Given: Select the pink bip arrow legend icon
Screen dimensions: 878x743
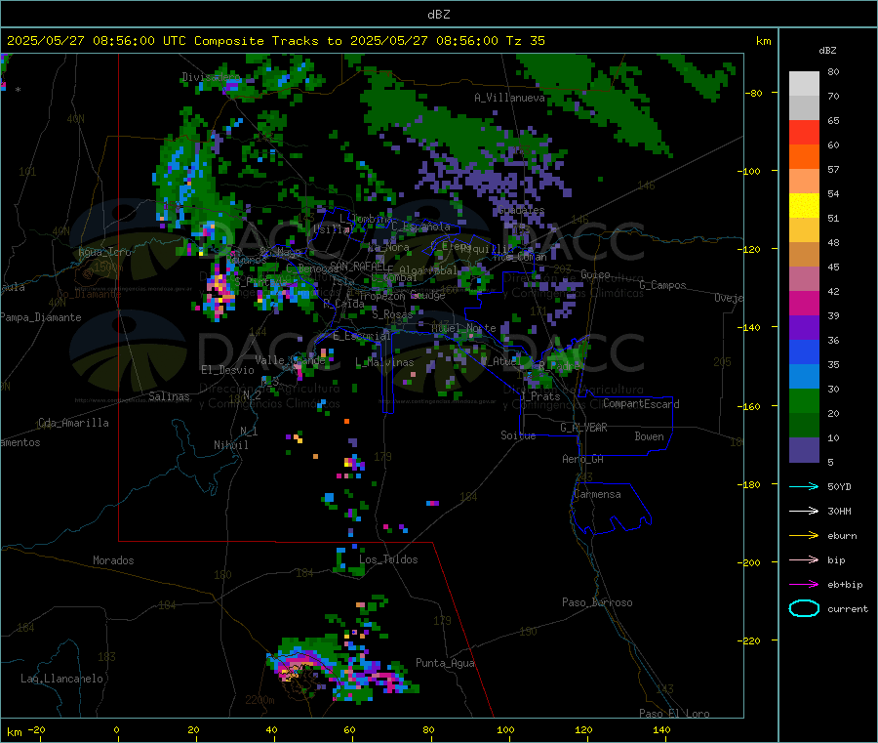Looking at the screenshot, I should [804, 559].
